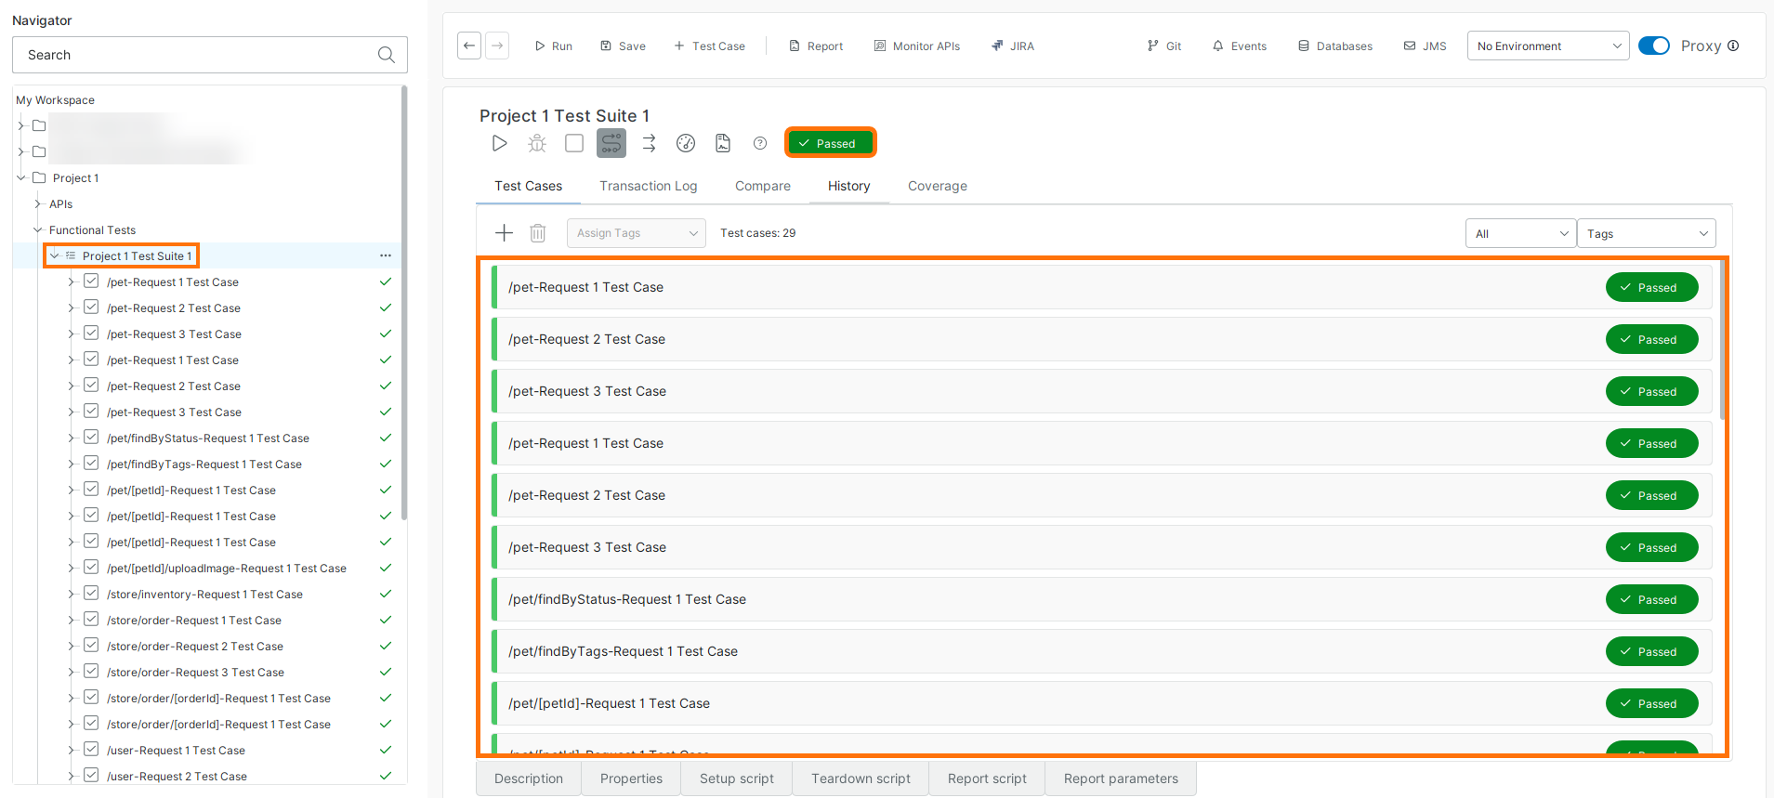The image size is (1774, 798).
Task: Switch to the Compare tab
Action: click(763, 186)
